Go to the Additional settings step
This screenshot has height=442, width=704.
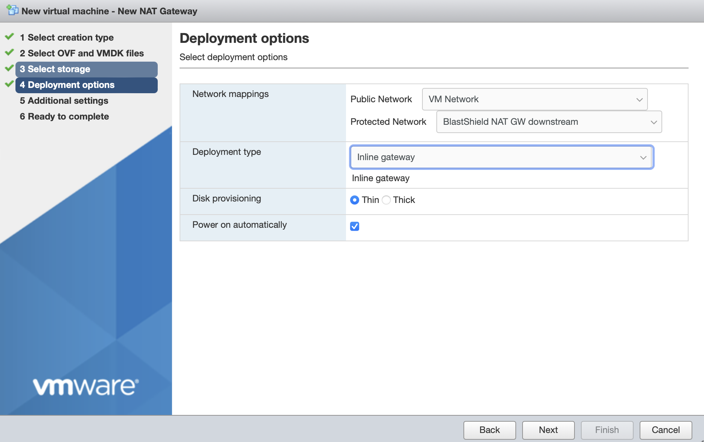point(64,100)
